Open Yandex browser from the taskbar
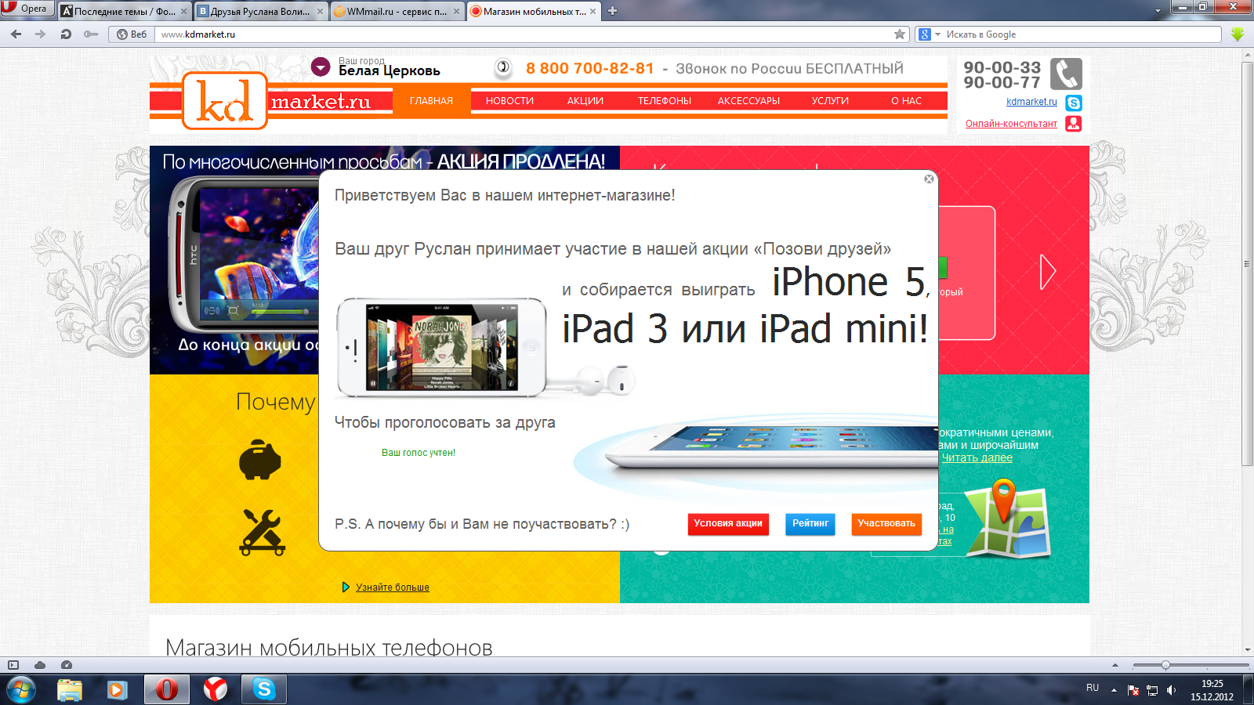This screenshot has height=705, width=1254. 216,690
